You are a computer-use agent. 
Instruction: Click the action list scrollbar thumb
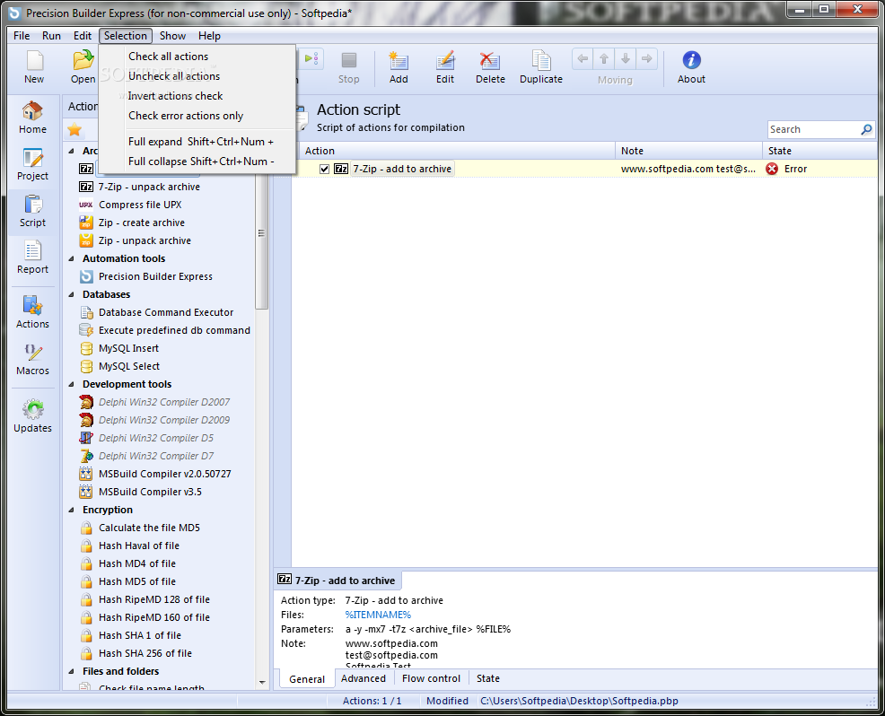click(261, 233)
